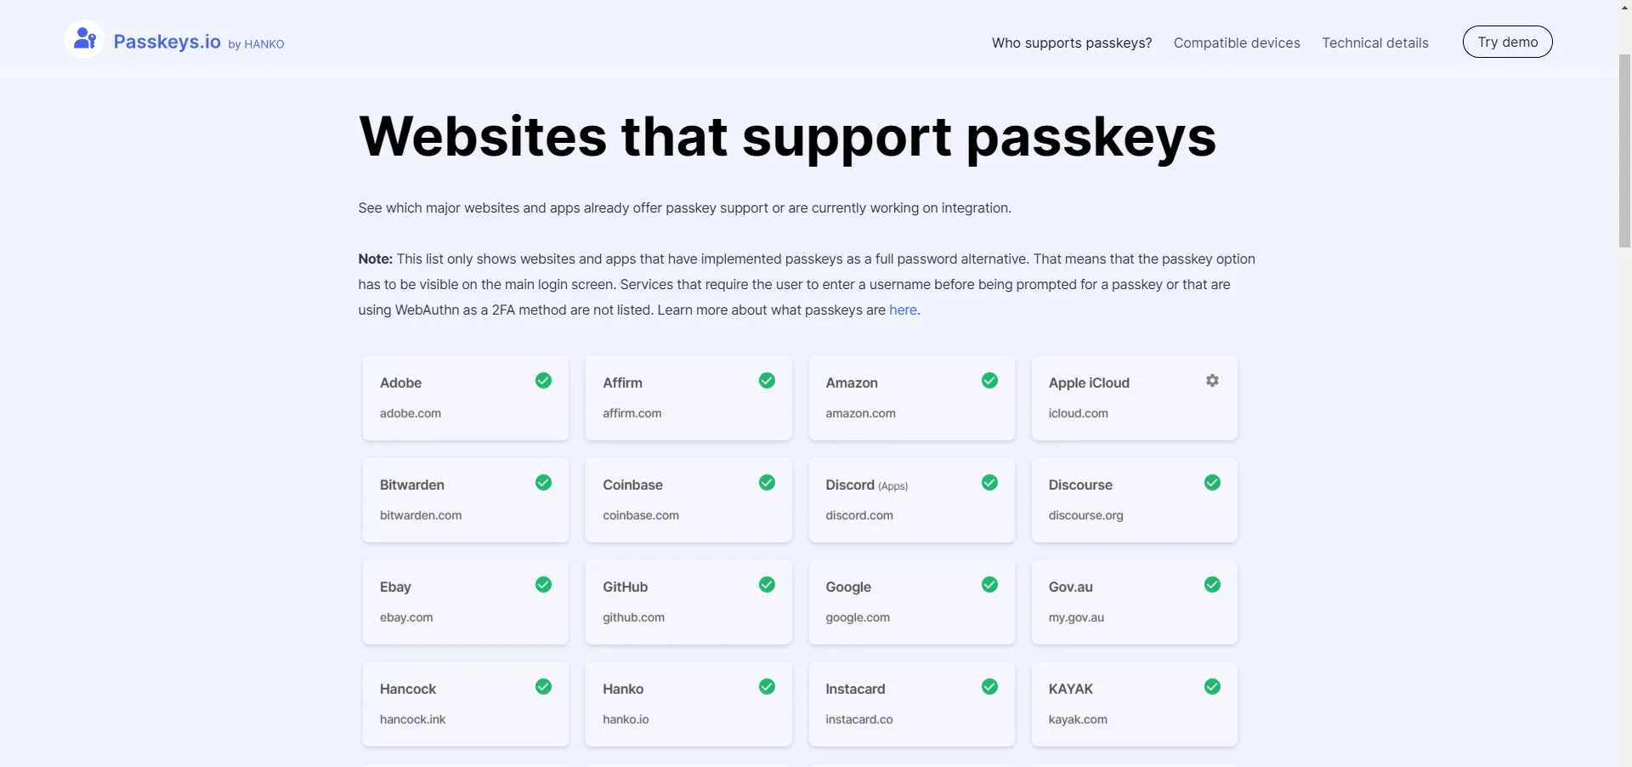Click the checkmark icon on the Amazon card
This screenshot has width=1632, height=767.
click(989, 380)
